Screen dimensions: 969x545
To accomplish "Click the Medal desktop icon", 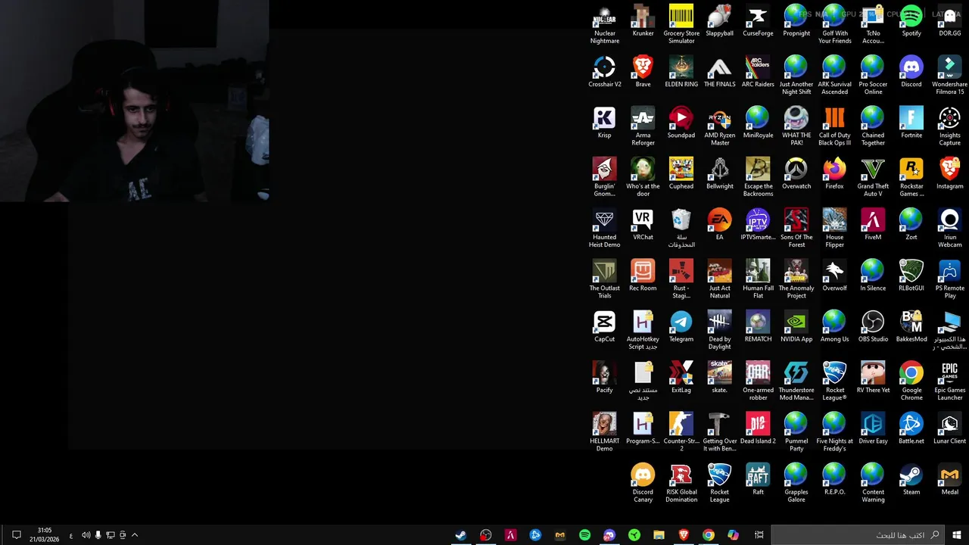I will pos(949,478).
